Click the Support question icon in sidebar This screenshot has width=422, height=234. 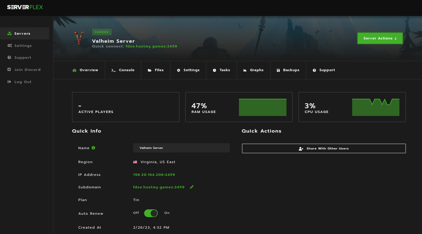click(9, 58)
